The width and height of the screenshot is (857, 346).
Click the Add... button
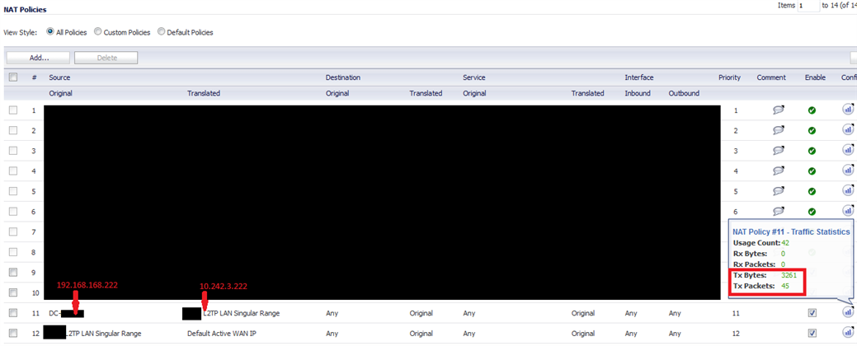[38, 58]
